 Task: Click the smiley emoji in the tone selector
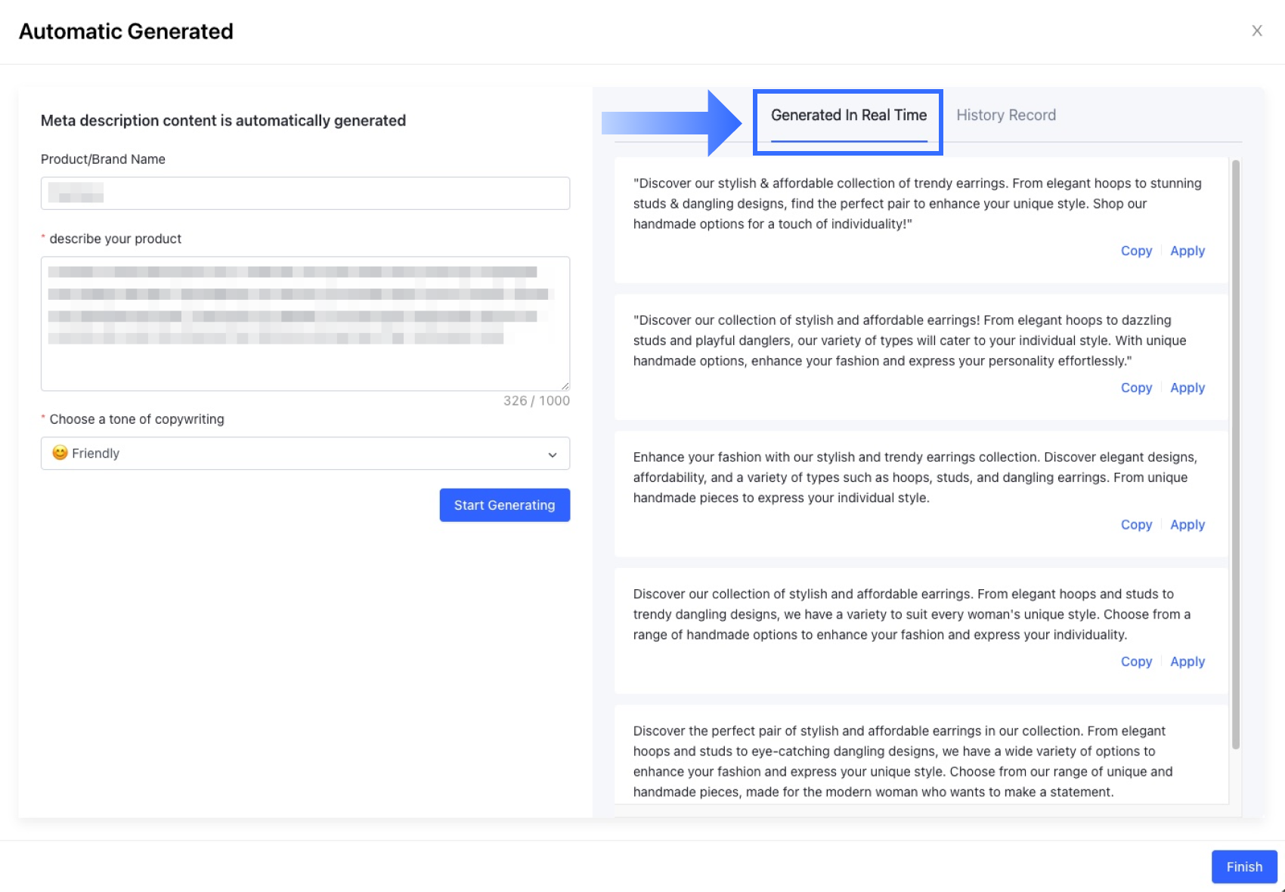click(60, 452)
